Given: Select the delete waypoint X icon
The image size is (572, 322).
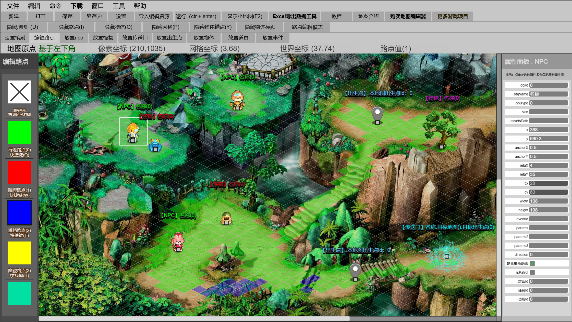Looking at the screenshot, I should (x=19, y=92).
